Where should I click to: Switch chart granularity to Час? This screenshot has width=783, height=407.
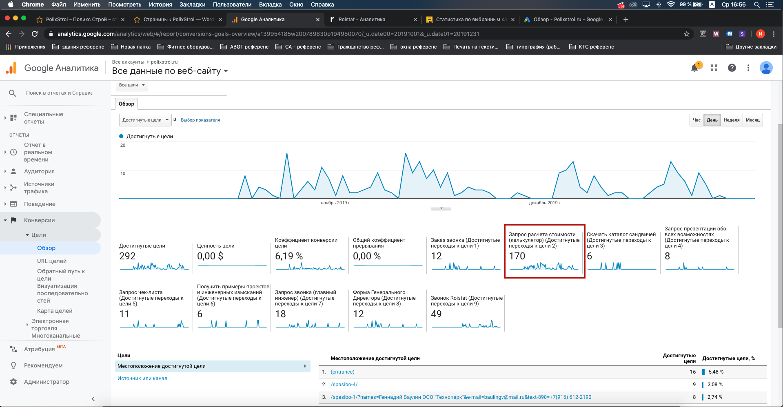pos(696,120)
